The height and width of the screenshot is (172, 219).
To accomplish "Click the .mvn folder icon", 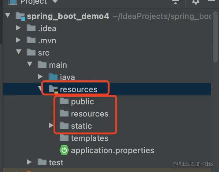I will tap(31, 40).
